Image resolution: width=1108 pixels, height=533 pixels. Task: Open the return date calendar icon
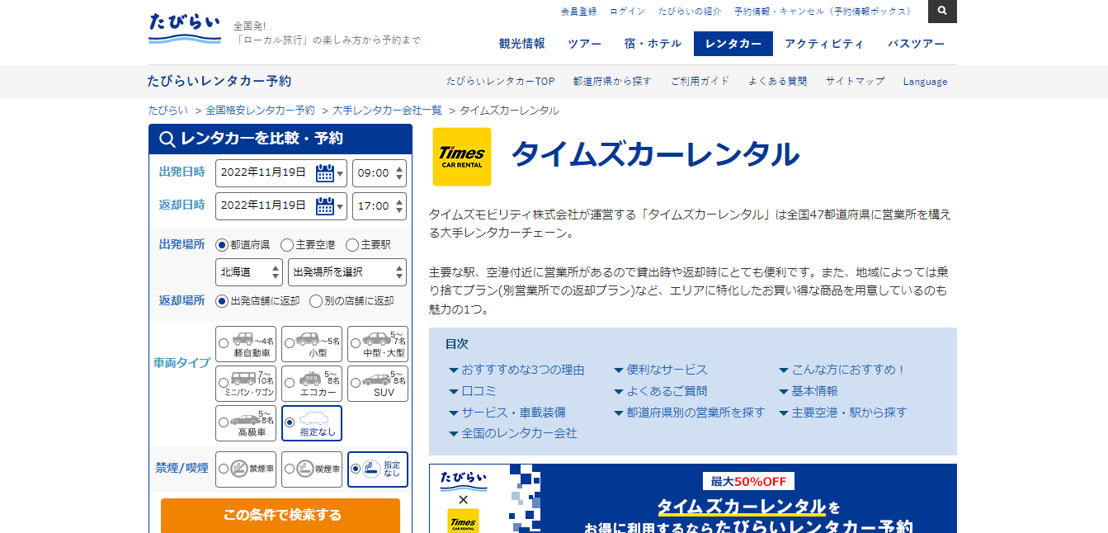(324, 206)
